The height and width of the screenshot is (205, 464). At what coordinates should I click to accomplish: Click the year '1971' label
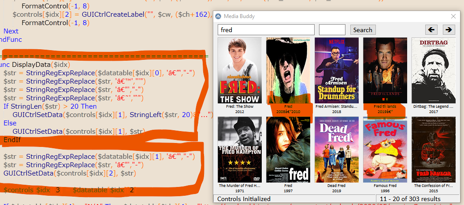(x=240, y=191)
